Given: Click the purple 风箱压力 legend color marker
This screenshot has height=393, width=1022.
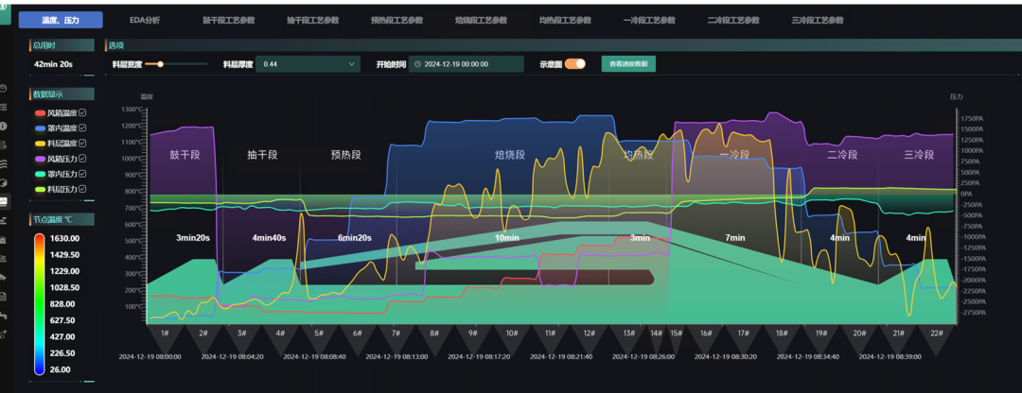Looking at the screenshot, I should tap(40, 159).
